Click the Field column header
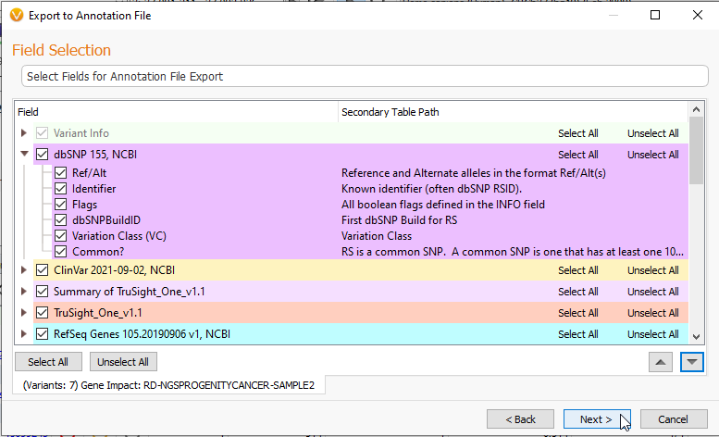This screenshot has height=437, width=719. click(176, 112)
